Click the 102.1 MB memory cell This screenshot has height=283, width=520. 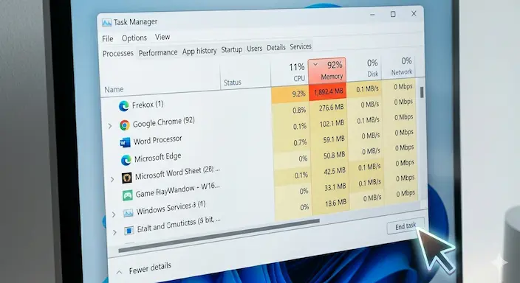[x=332, y=124]
